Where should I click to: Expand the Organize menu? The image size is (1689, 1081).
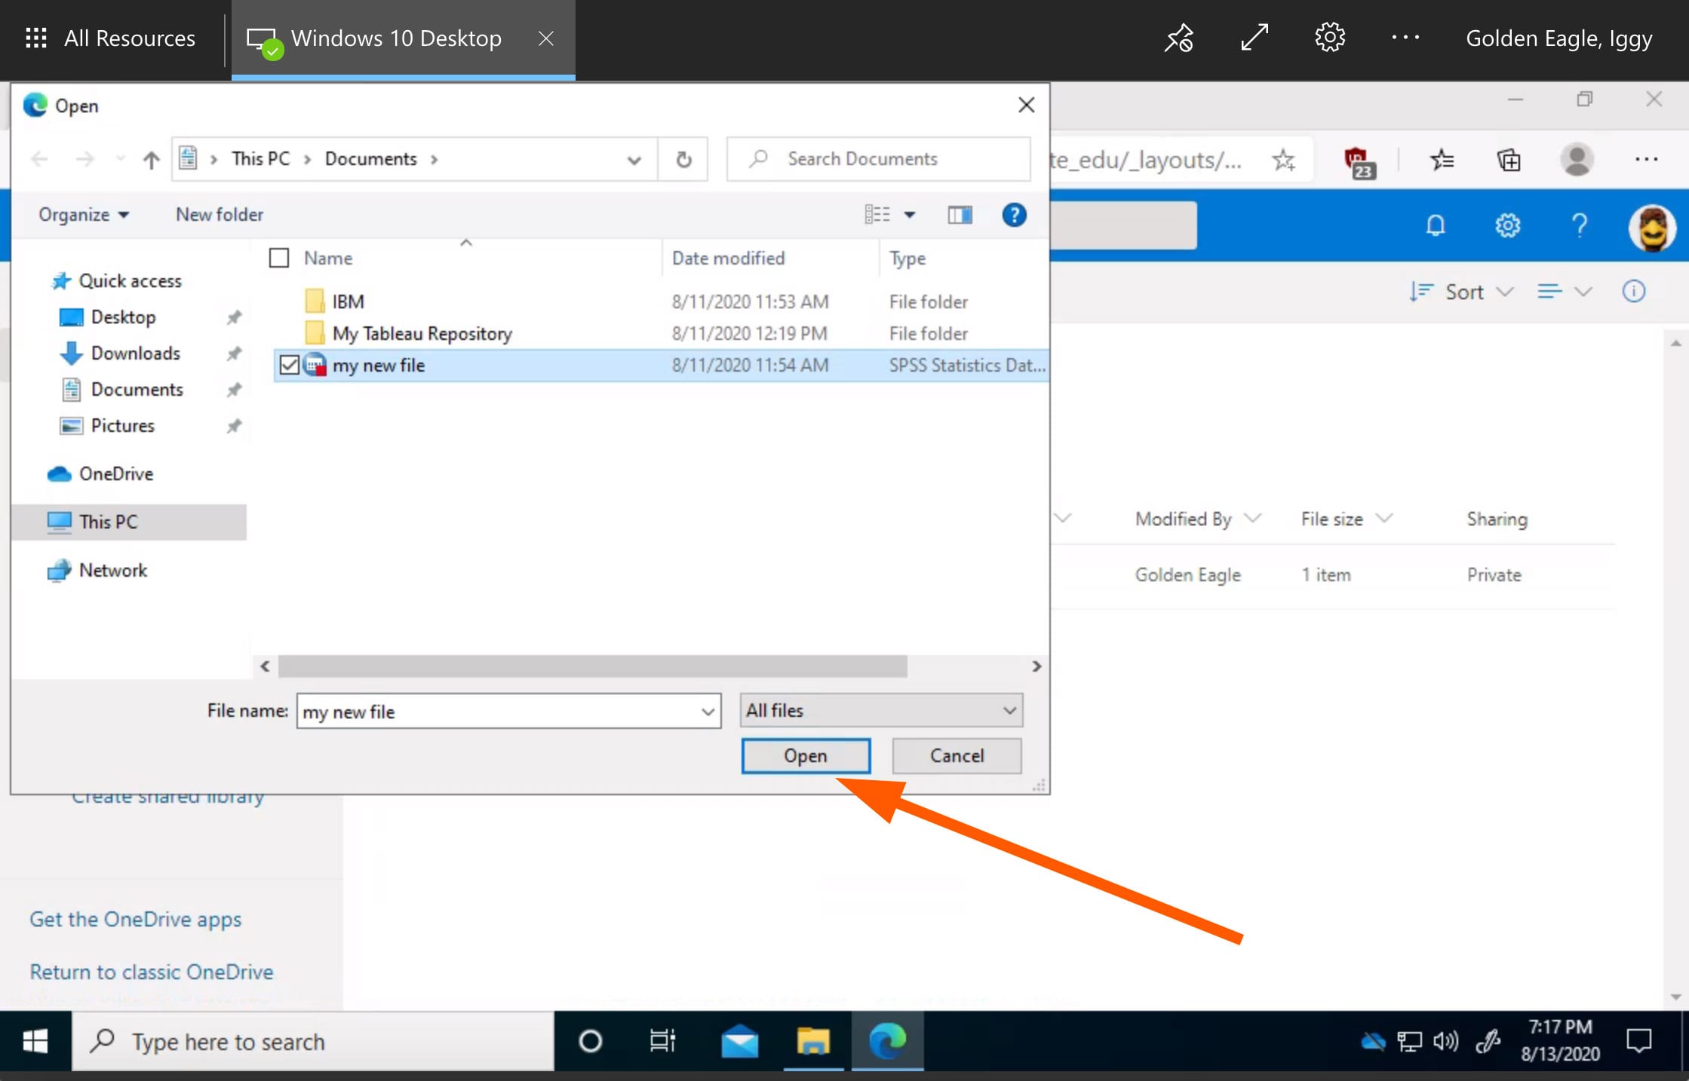(x=83, y=215)
